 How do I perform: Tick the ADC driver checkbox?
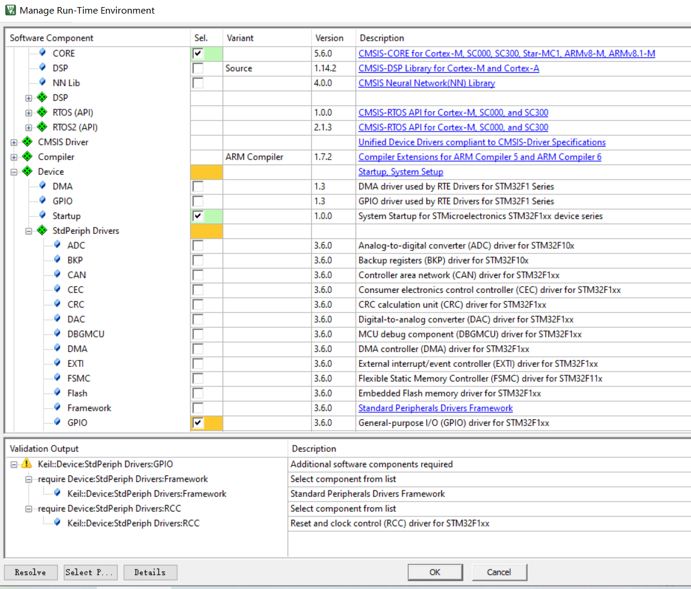198,246
